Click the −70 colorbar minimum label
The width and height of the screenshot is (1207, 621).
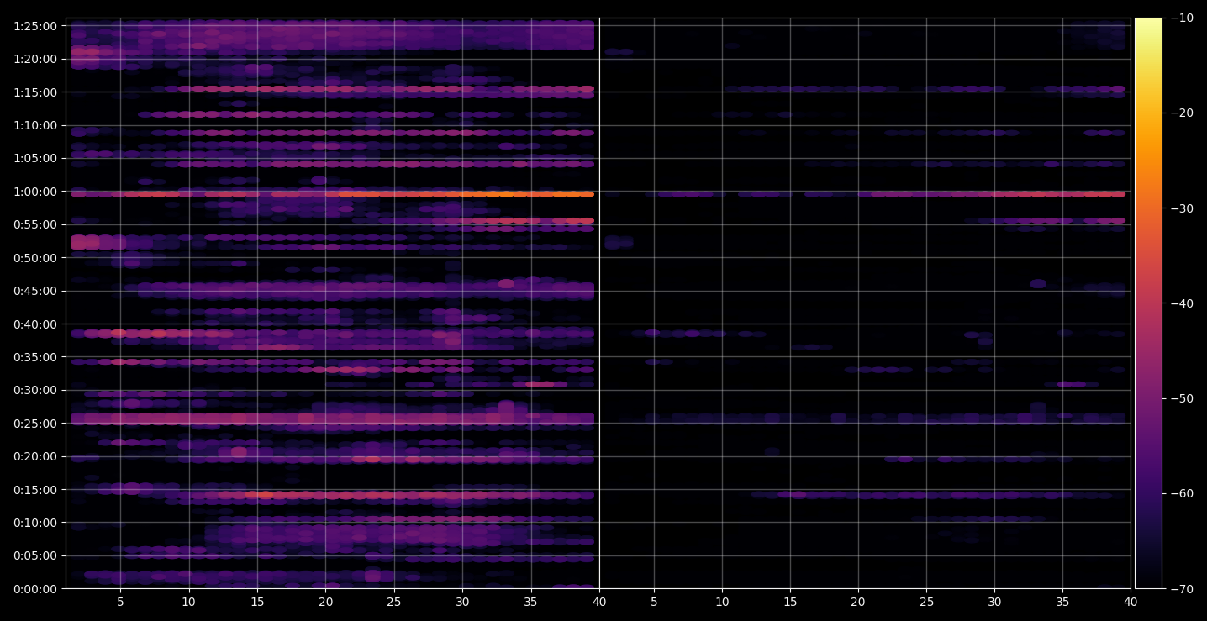pyautogui.click(x=1181, y=588)
